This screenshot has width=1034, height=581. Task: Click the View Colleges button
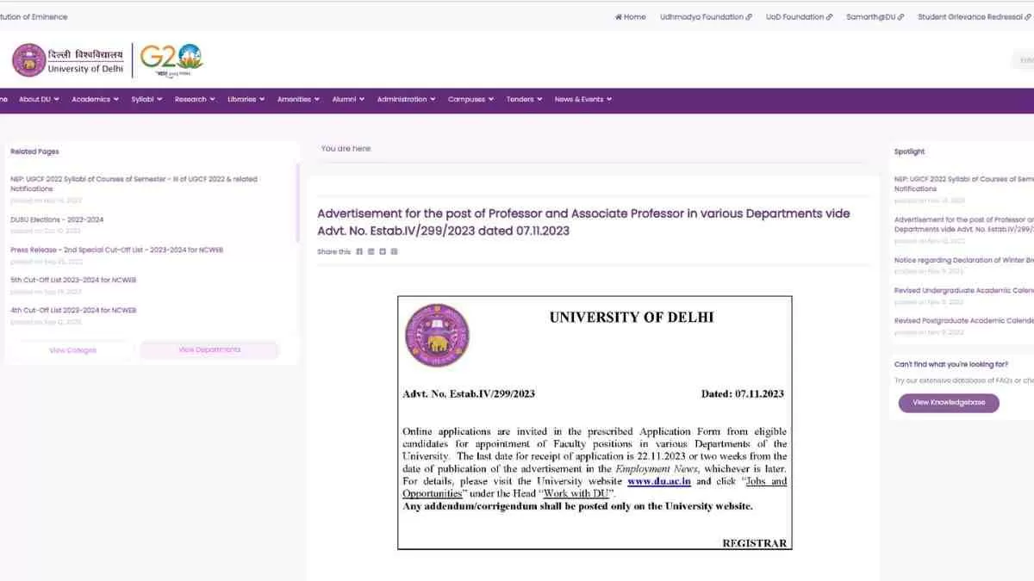[72, 350]
